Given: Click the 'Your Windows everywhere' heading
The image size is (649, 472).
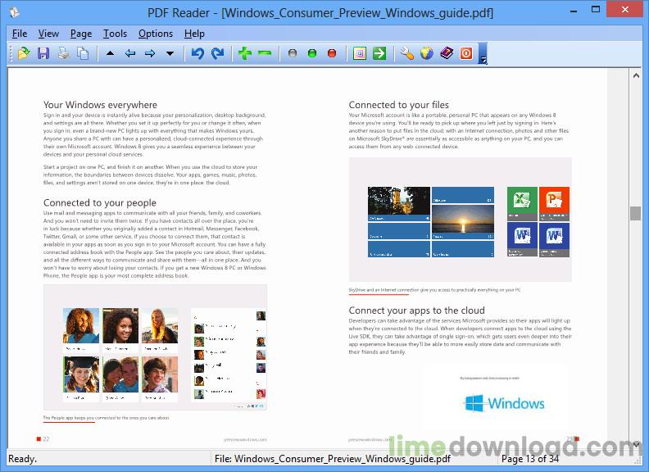Looking at the screenshot, I should pos(100,105).
